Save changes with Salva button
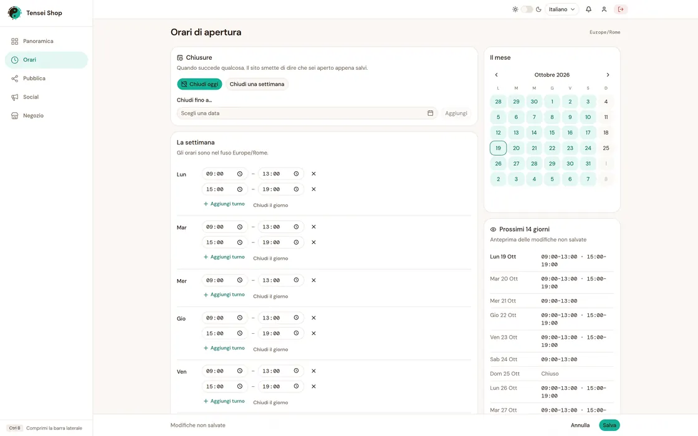Screen dimensions: 698x436 [610, 425]
